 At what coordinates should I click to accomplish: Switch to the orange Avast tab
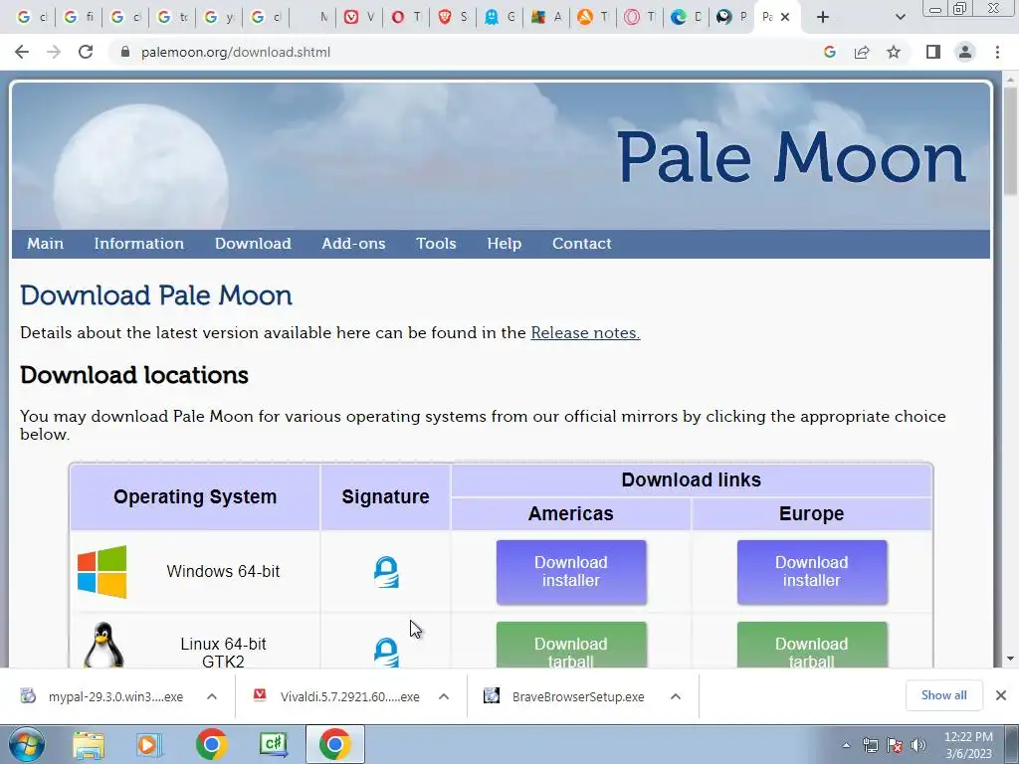click(593, 18)
